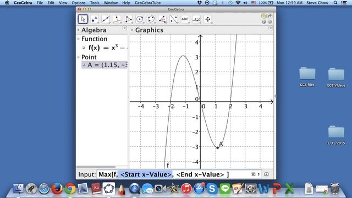Select the Circle with Center tool

click(x=140, y=19)
